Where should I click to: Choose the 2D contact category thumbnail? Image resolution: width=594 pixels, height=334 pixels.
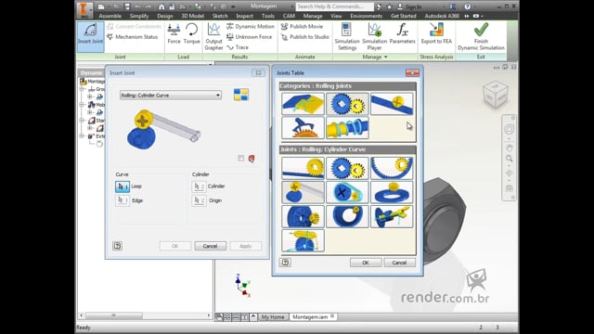pyautogui.click(x=303, y=128)
